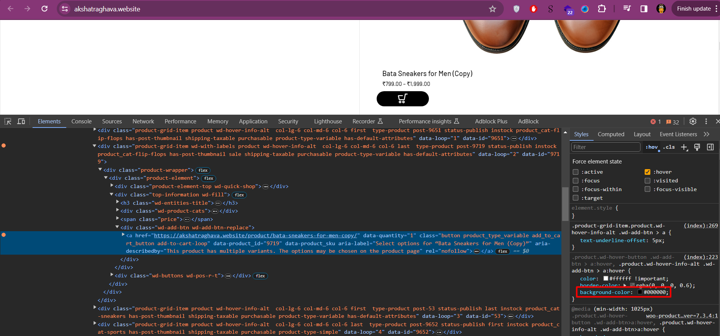Image resolution: width=720 pixels, height=336 pixels.
Task: Collapse the top-information wd-fill div
Action: tap(112, 194)
